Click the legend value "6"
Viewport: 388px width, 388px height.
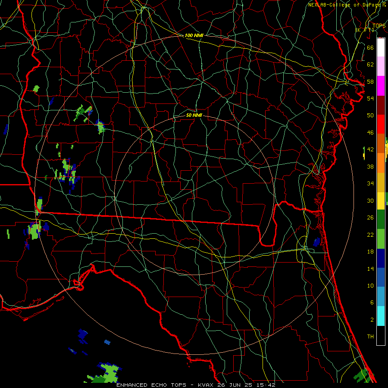(372, 302)
